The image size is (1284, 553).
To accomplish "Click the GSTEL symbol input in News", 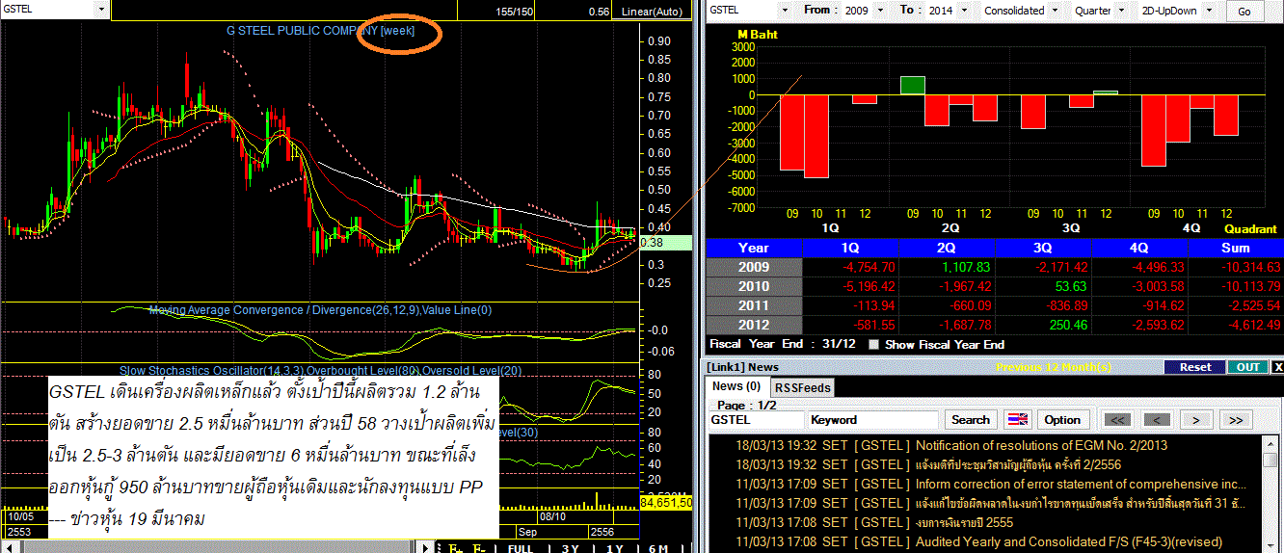I will point(756,420).
